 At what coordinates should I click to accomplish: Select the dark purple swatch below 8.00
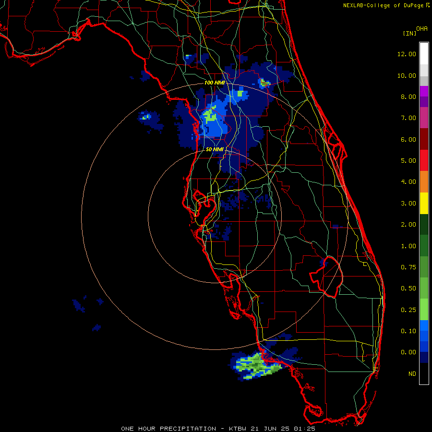[424, 102]
